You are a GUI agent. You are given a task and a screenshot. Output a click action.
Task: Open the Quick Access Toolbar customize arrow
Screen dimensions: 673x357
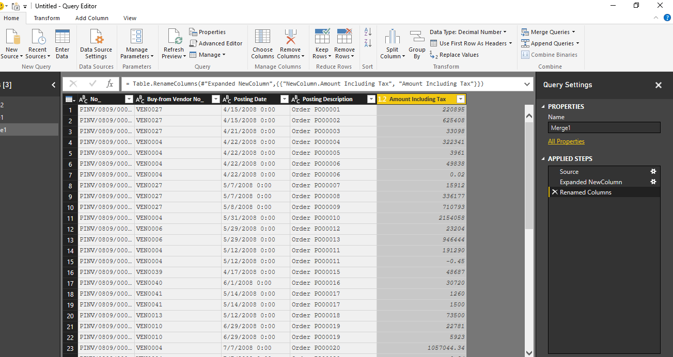tap(25, 6)
